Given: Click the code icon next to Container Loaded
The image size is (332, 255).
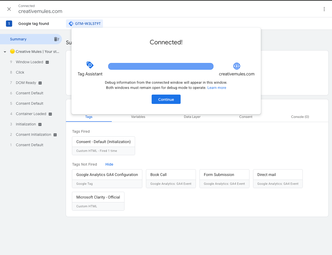Looking at the screenshot, I should (x=50, y=114).
